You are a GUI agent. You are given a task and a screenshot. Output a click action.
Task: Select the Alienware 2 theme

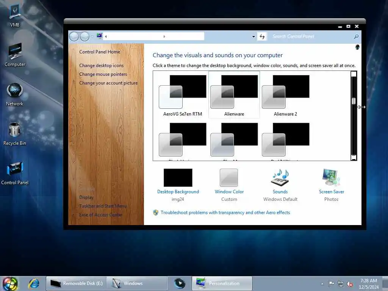click(286, 95)
